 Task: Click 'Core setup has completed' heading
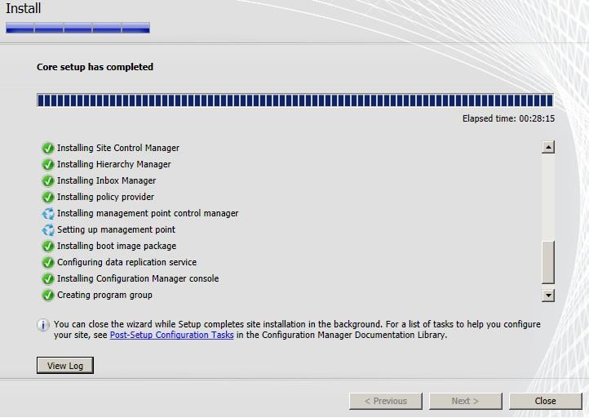pyautogui.click(x=95, y=67)
